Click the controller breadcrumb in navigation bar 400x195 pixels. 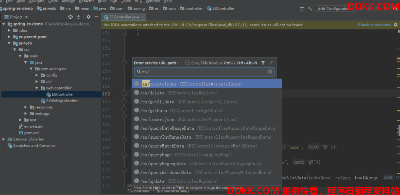coord(191,8)
